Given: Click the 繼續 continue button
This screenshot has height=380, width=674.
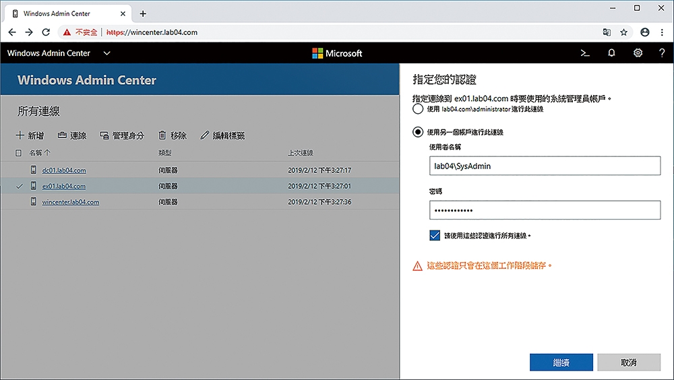Looking at the screenshot, I should [561, 362].
